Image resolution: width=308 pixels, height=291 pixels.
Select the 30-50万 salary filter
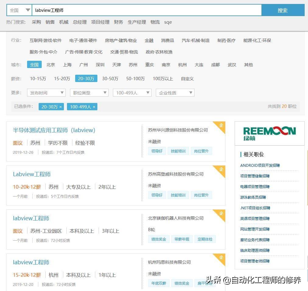point(110,79)
